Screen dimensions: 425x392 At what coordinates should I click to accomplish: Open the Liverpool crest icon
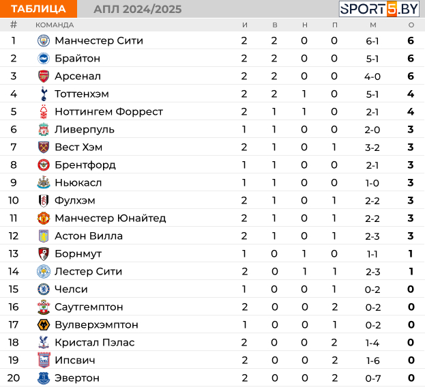[44, 129]
